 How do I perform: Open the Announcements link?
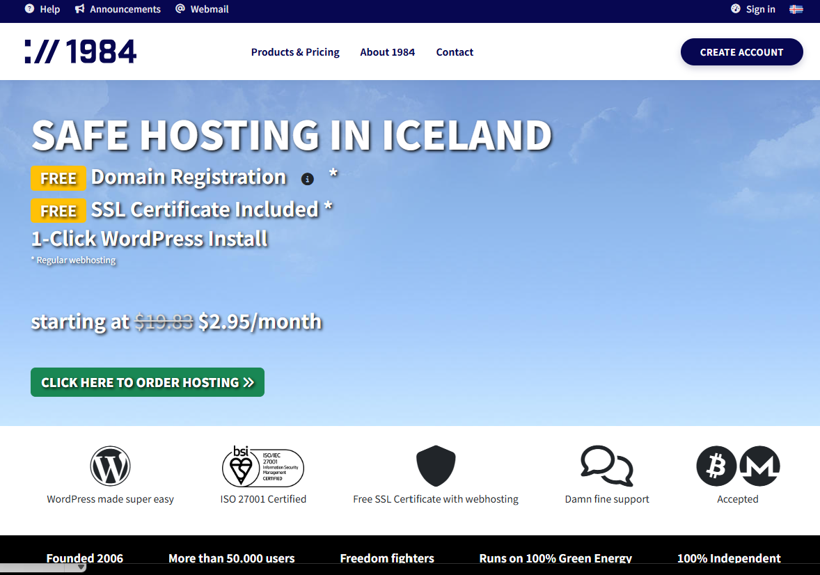[x=118, y=9]
